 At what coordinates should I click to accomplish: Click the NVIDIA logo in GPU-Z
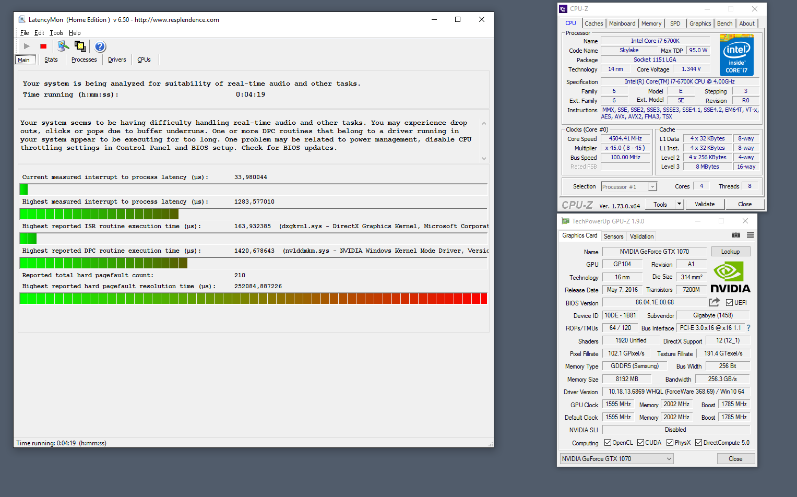pos(730,277)
